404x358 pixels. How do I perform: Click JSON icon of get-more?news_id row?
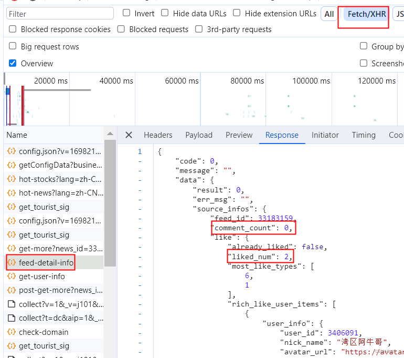click(12, 248)
